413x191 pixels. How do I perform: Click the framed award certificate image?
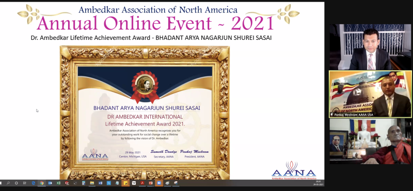(x=145, y=113)
